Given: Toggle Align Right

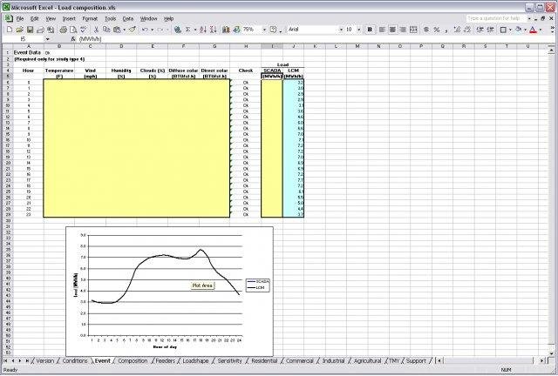Looking at the screenshot, I should [403, 30].
